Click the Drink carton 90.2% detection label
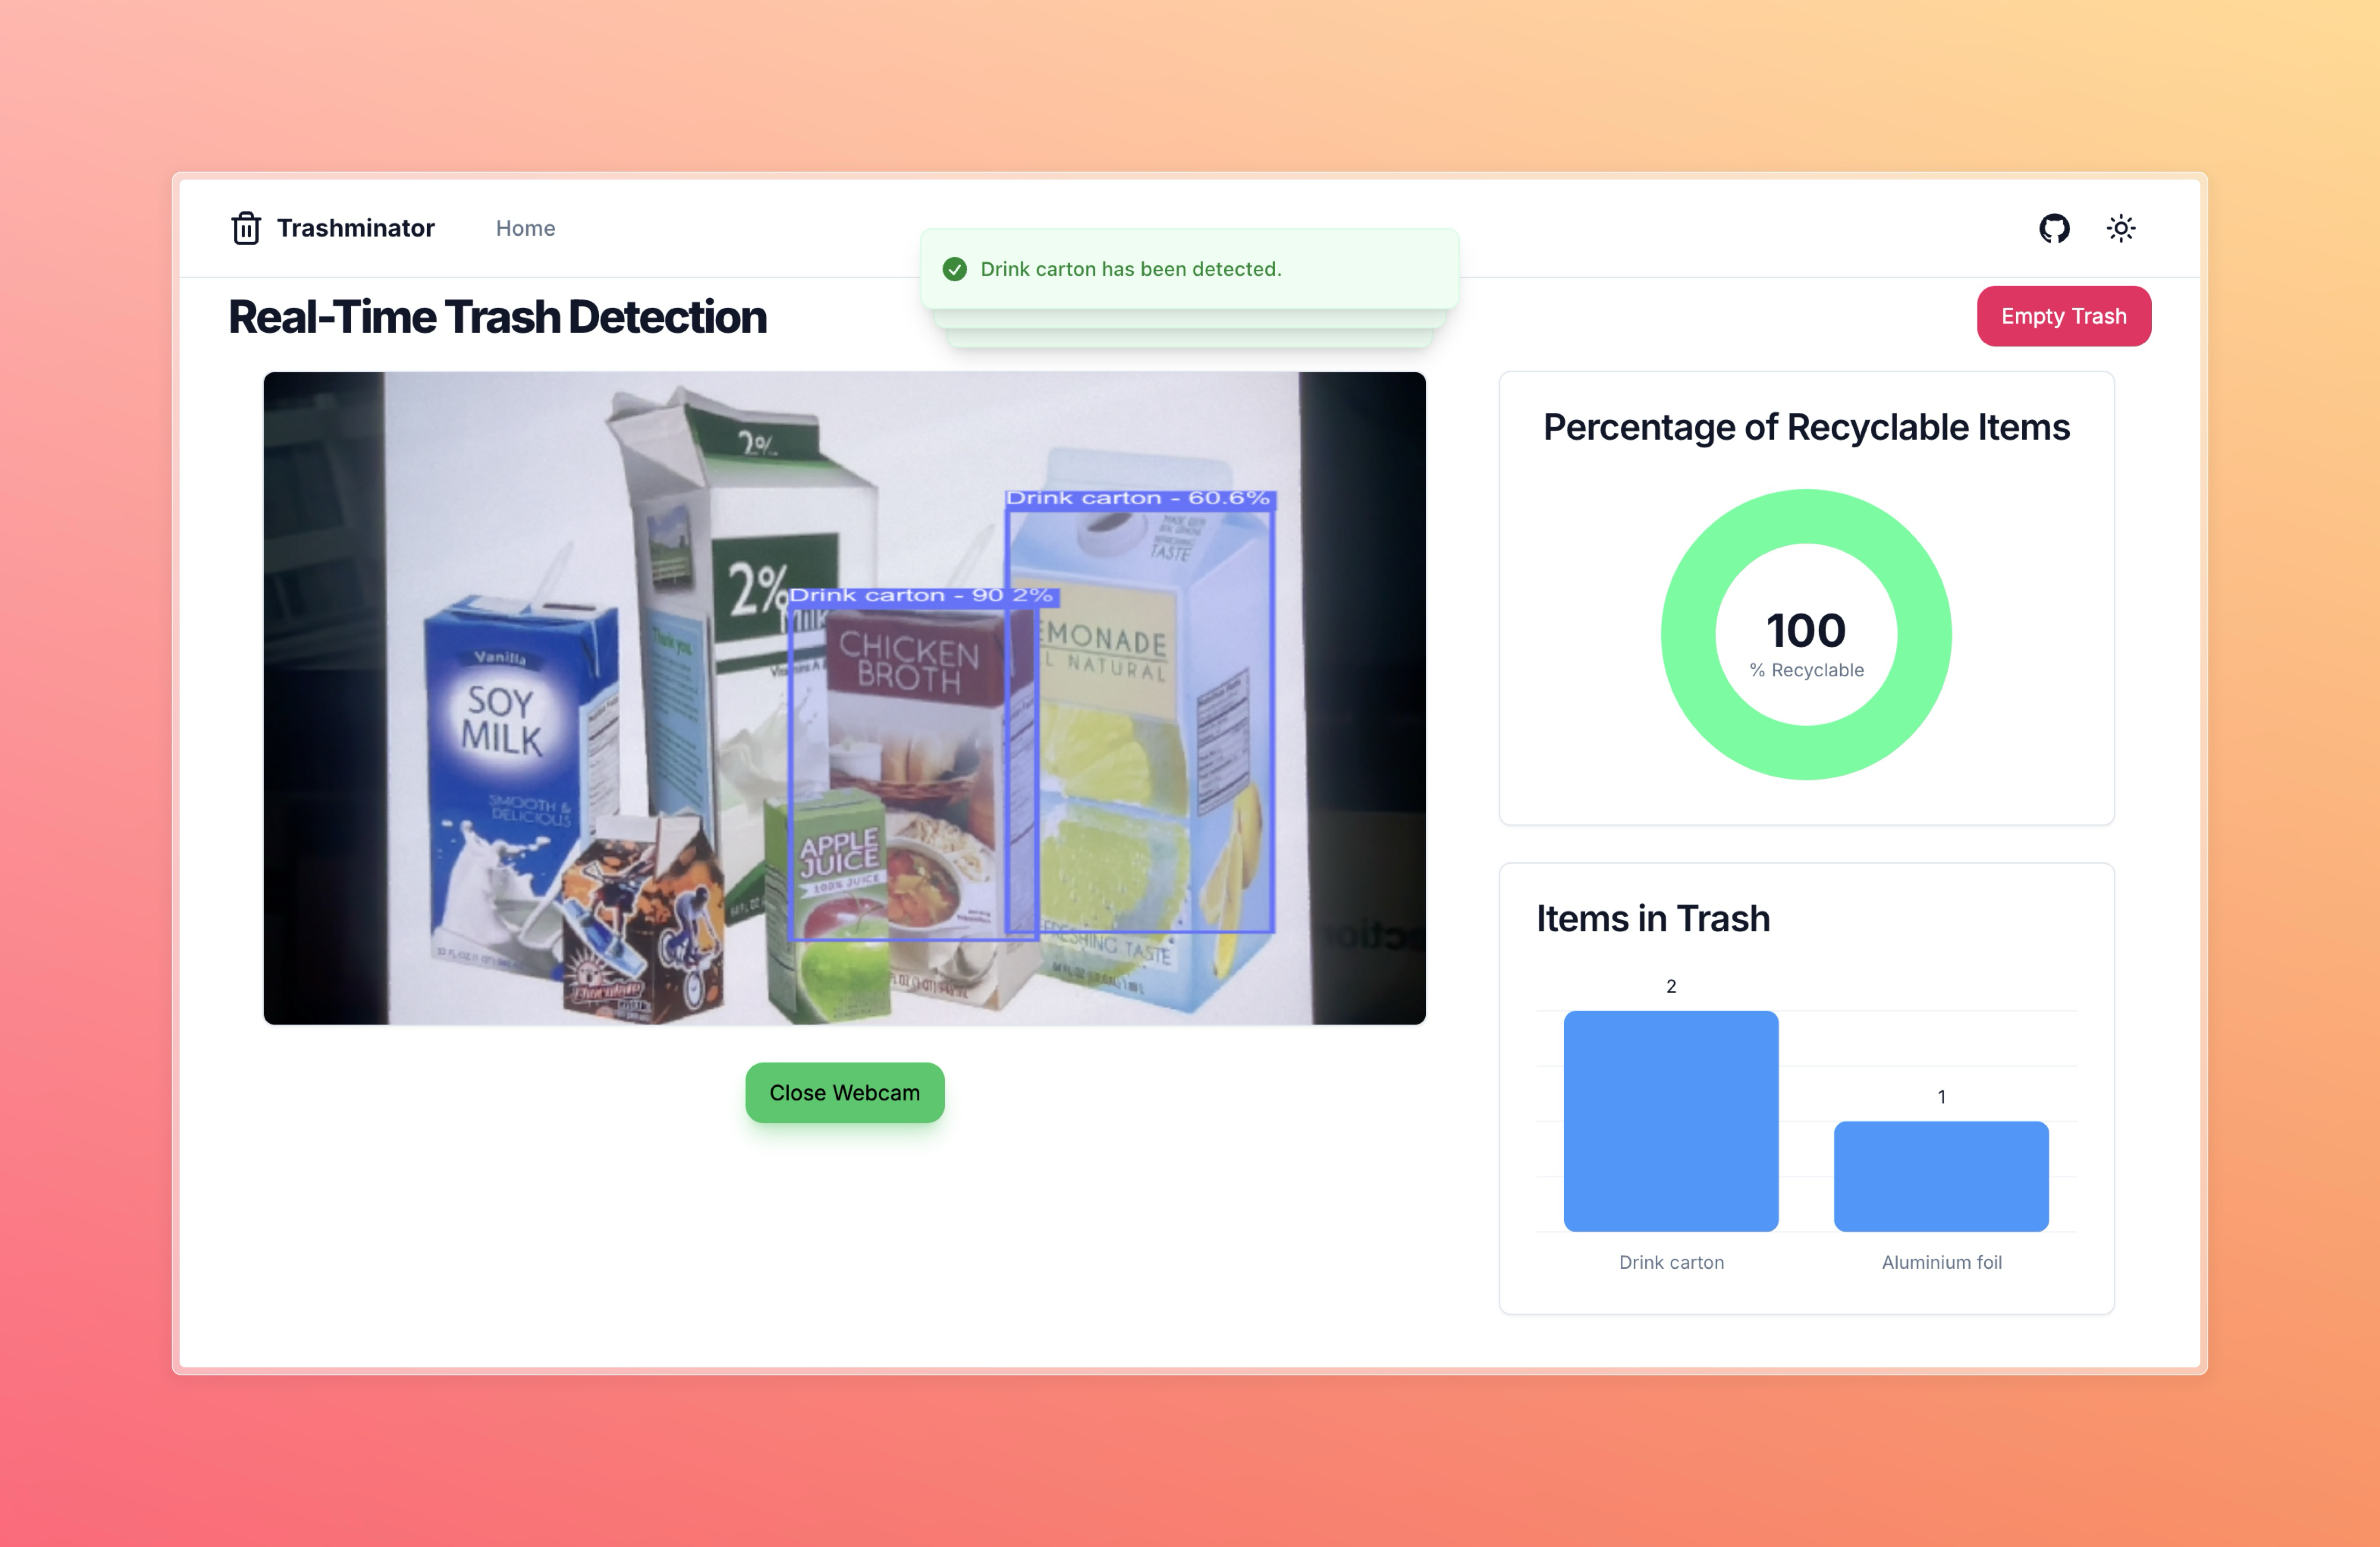Image resolution: width=2380 pixels, height=1547 pixels. 921,596
